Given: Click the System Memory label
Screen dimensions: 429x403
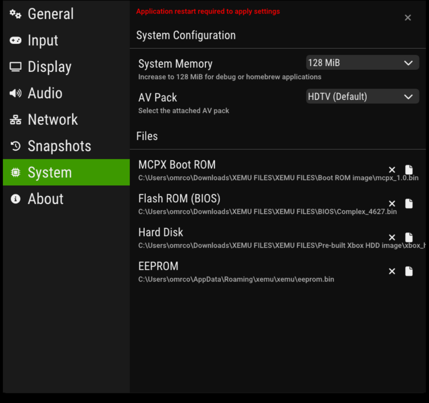Looking at the screenshot, I should click(176, 64).
